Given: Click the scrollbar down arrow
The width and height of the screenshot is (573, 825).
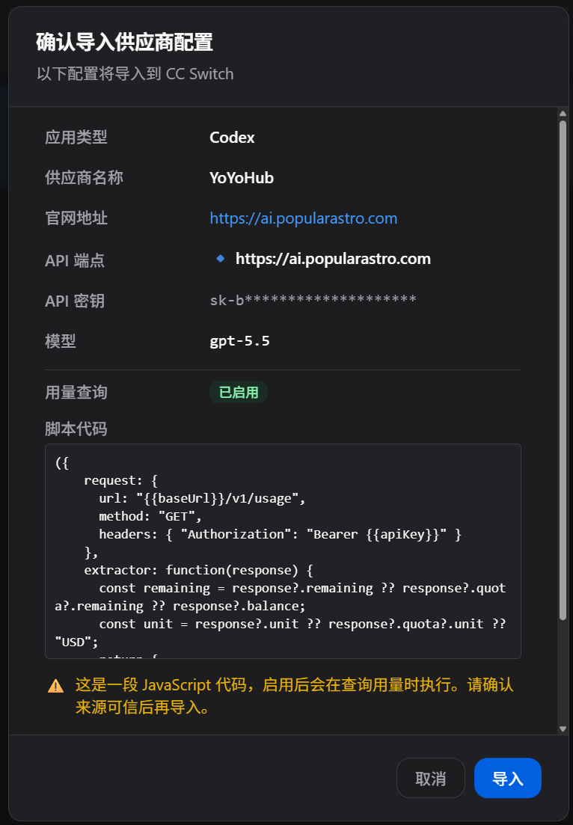Looking at the screenshot, I should point(563,729).
